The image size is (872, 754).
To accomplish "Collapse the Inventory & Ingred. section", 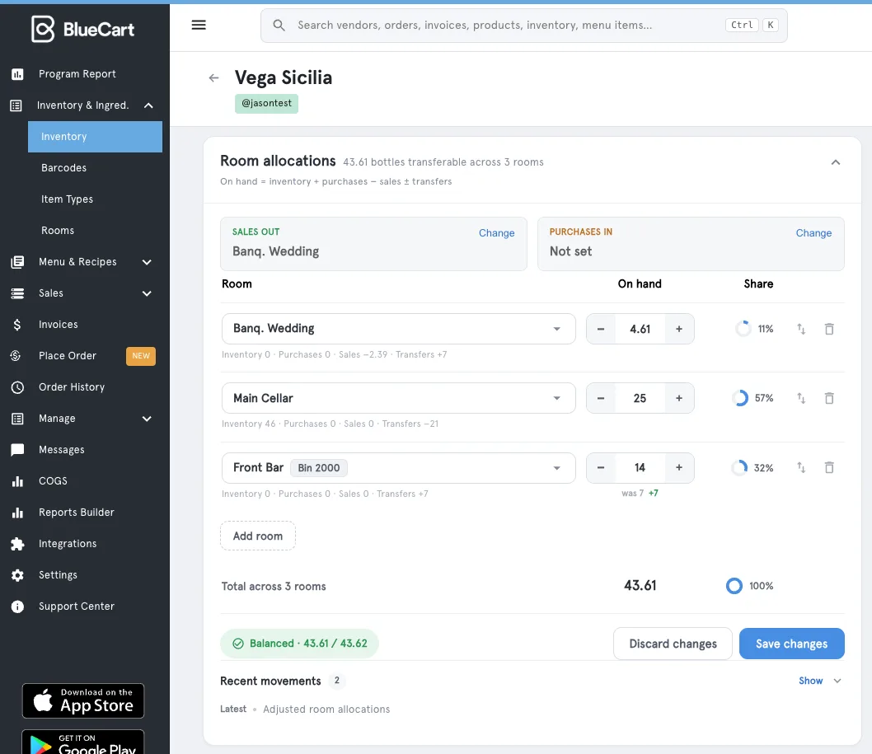I will tap(148, 105).
